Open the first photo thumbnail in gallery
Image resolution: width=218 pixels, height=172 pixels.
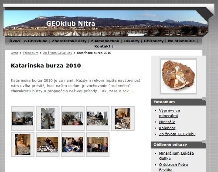pyautogui.click(x=23, y=118)
